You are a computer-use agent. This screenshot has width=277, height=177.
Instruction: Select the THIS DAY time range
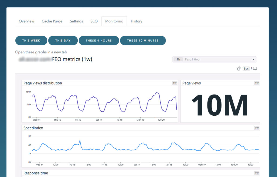[x=63, y=40]
